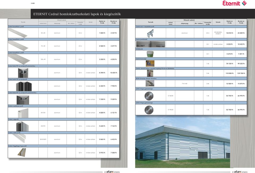Click the size cell D 160/20

pyautogui.click(x=171, y=96)
